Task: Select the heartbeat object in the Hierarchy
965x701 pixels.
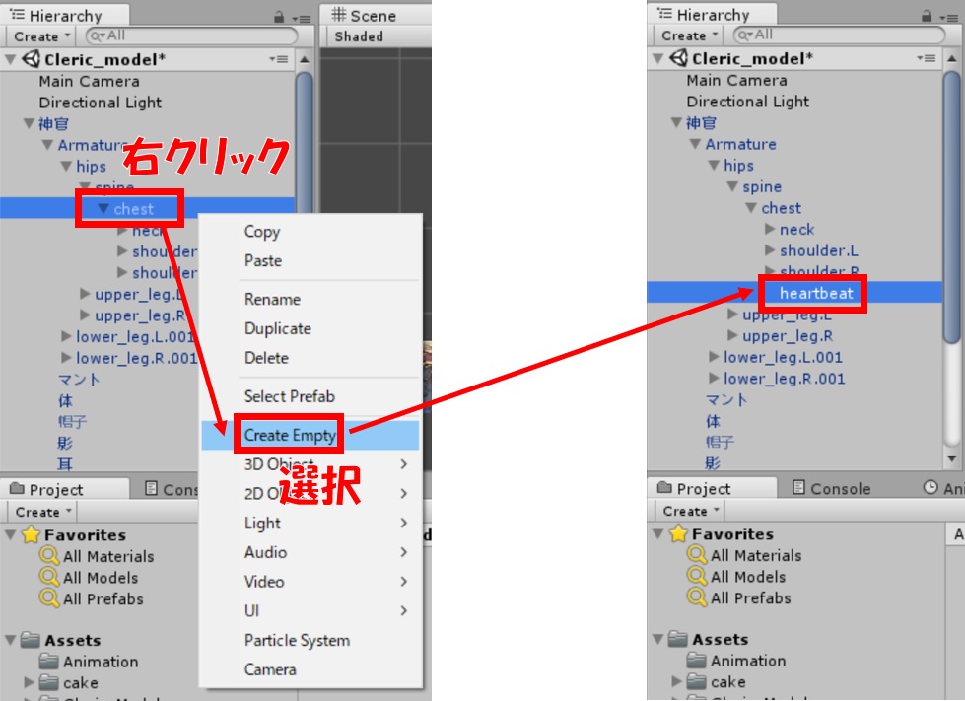Action: tap(815, 293)
